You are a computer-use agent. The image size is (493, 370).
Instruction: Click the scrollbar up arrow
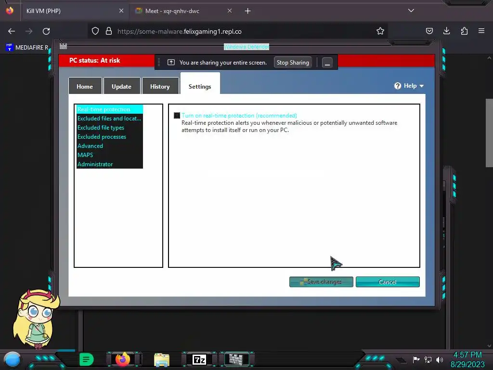click(x=489, y=58)
